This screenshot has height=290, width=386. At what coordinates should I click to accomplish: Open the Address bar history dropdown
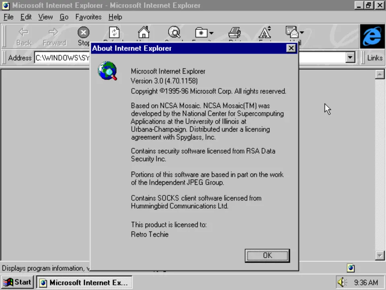(350, 58)
